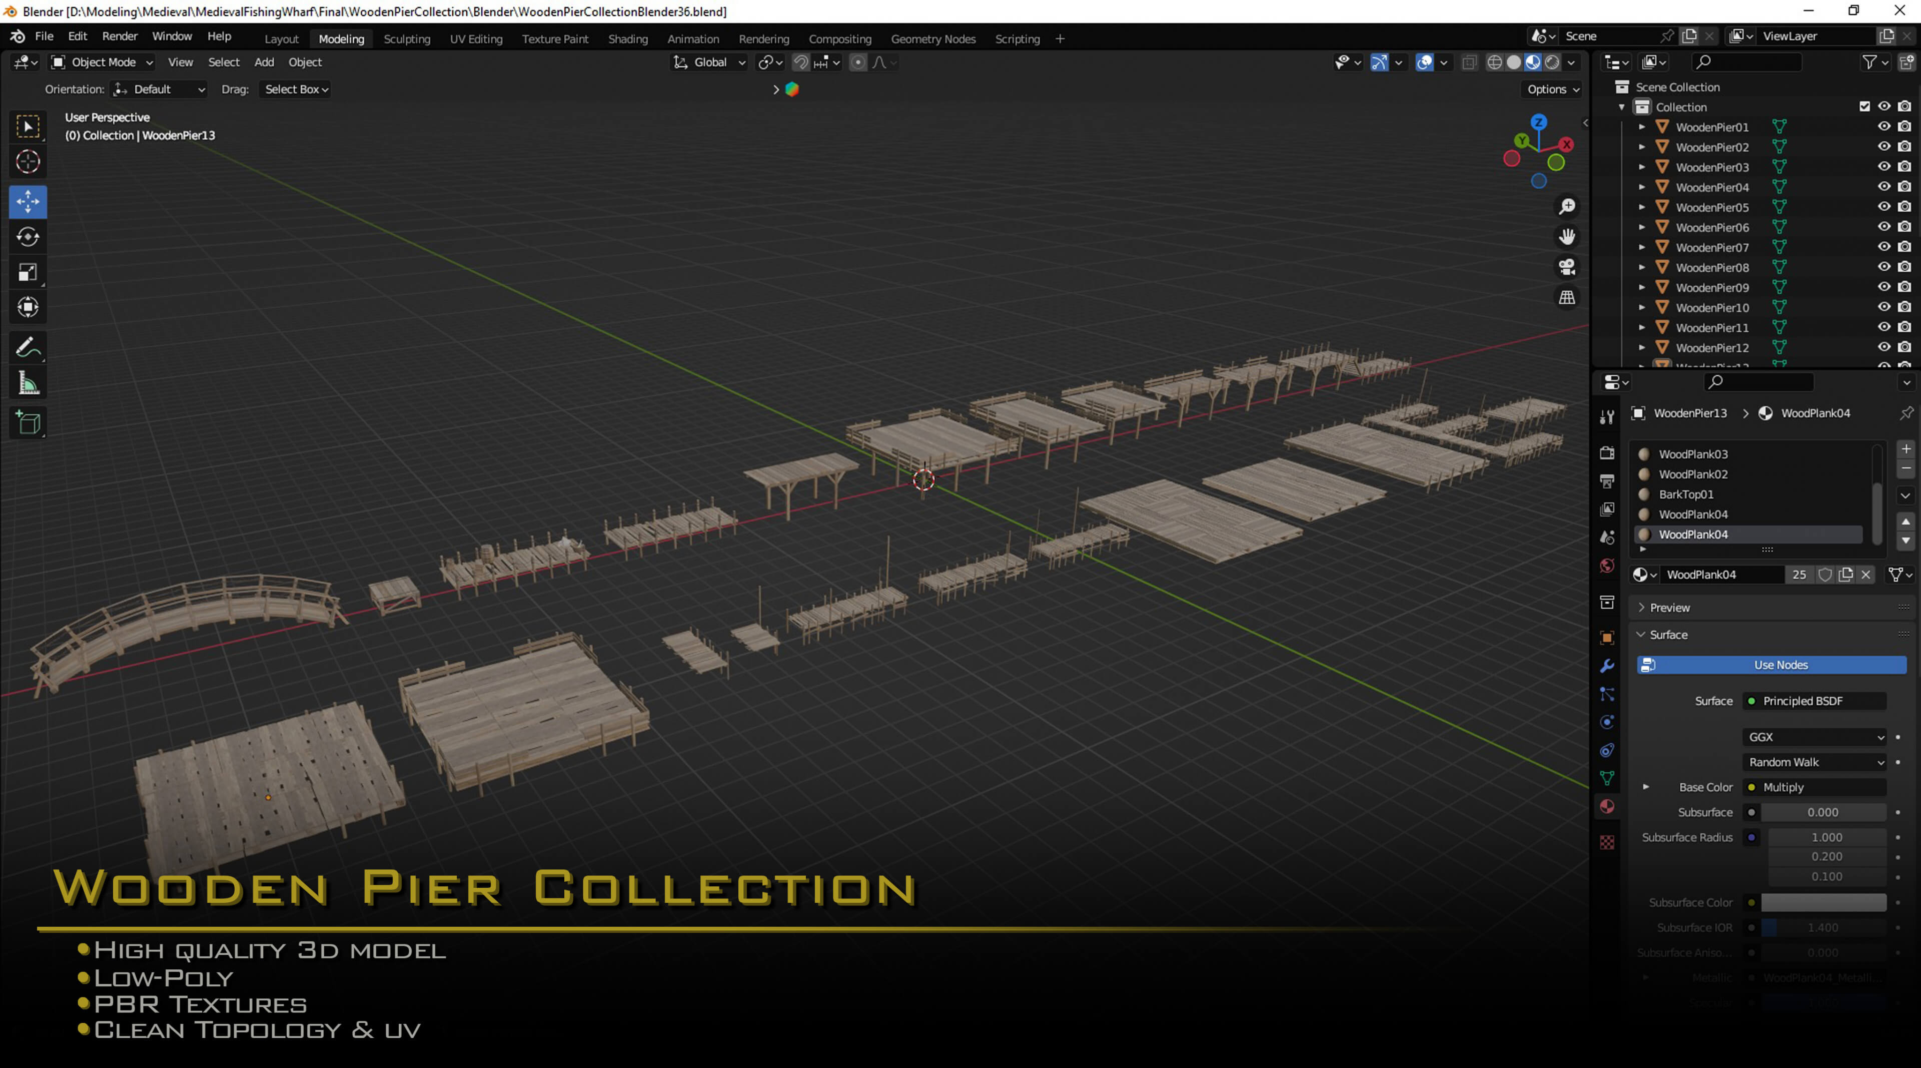This screenshot has height=1068, width=1921.
Task: Open Global transform orientation dropdown
Action: (x=708, y=63)
